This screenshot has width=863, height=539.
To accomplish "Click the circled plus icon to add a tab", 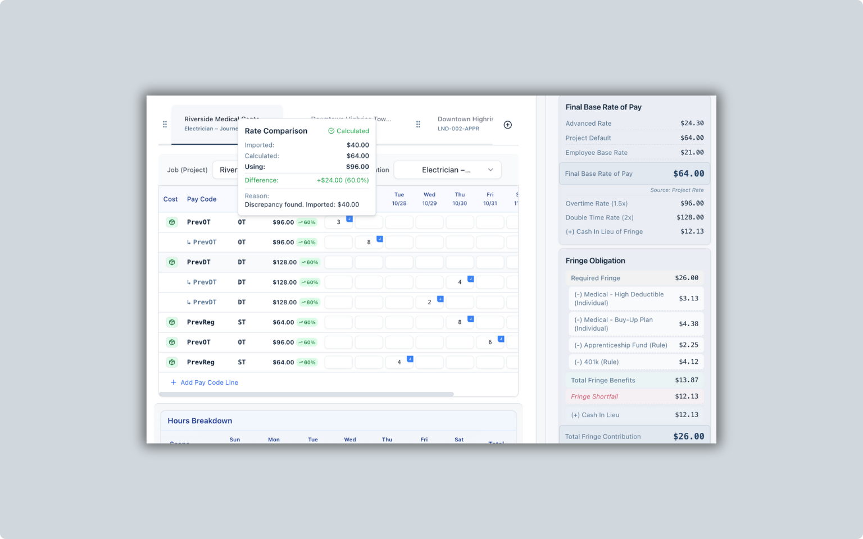I will [507, 125].
